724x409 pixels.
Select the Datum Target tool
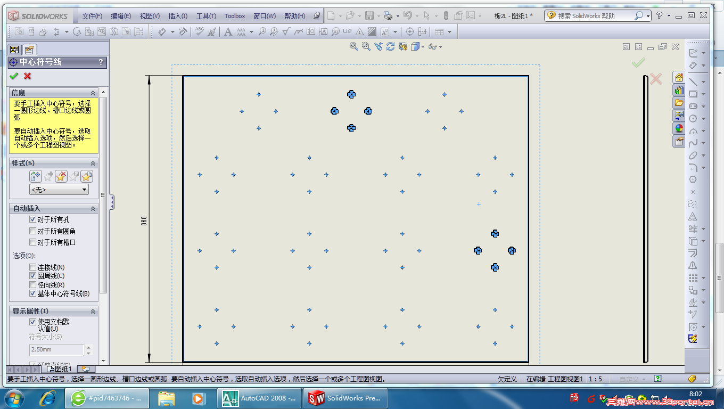tap(335, 32)
